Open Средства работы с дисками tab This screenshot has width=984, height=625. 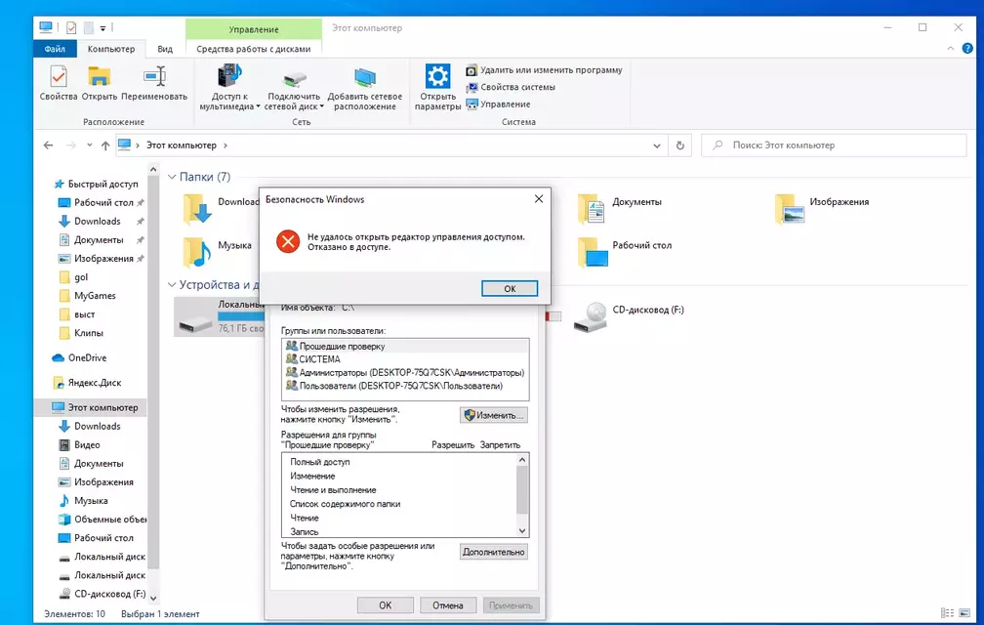(x=254, y=49)
